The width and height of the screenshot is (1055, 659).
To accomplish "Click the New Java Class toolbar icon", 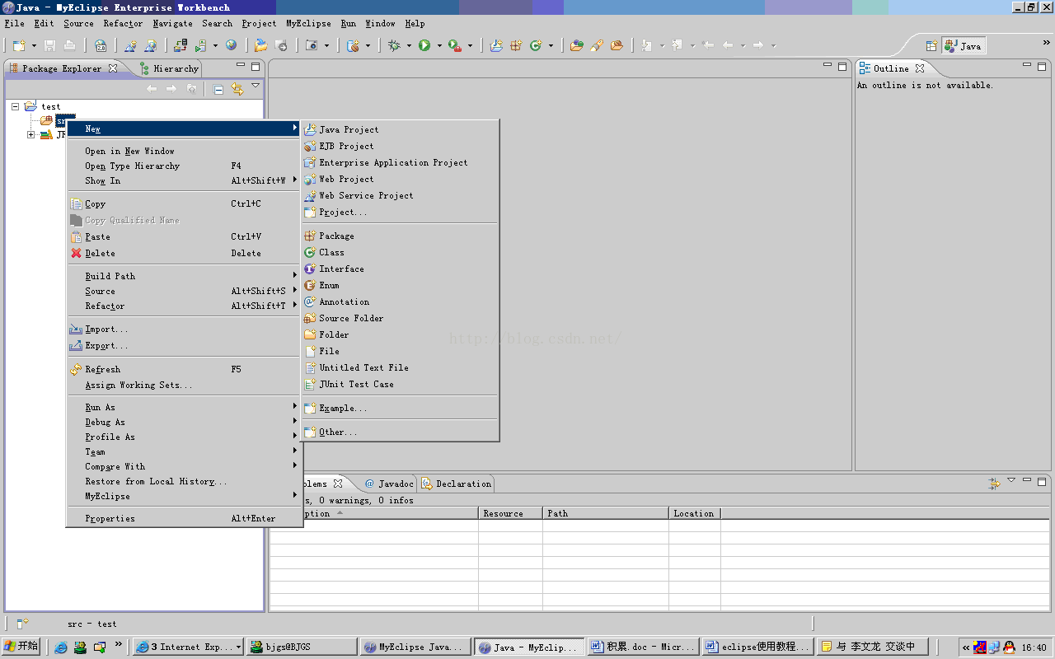I will click(536, 45).
